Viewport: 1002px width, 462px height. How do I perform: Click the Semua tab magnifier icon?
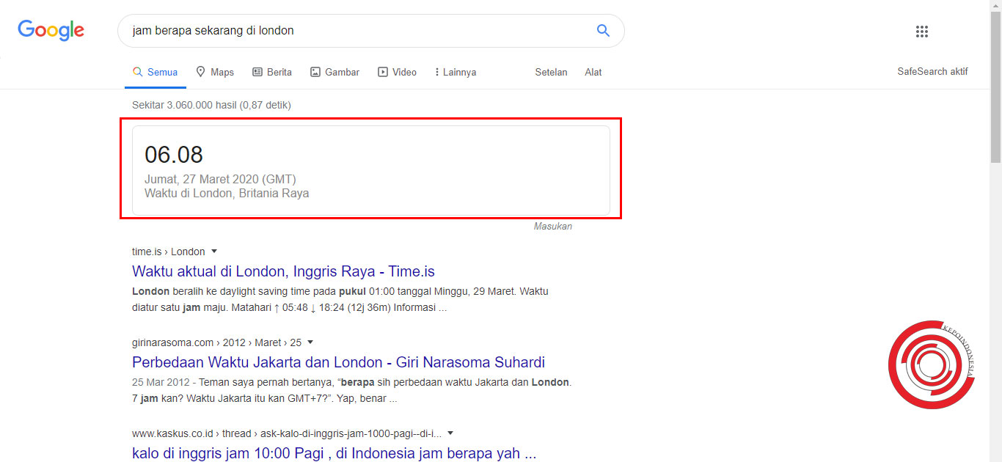click(x=137, y=71)
